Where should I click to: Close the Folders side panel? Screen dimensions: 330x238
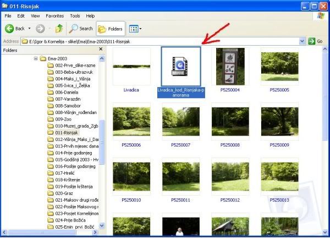[101, 49]
